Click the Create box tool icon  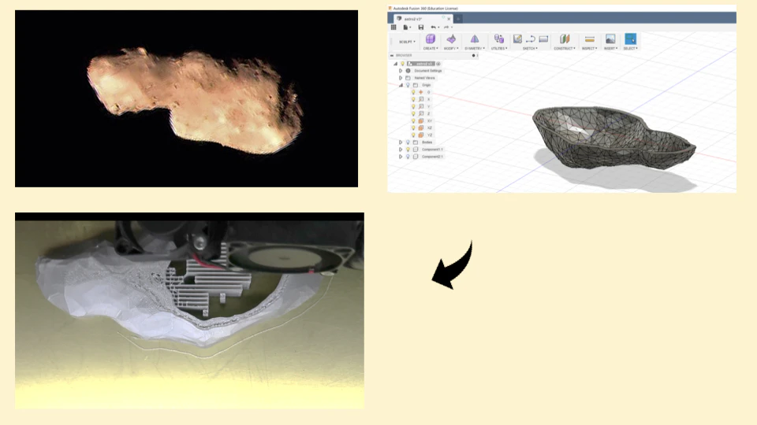431,39
